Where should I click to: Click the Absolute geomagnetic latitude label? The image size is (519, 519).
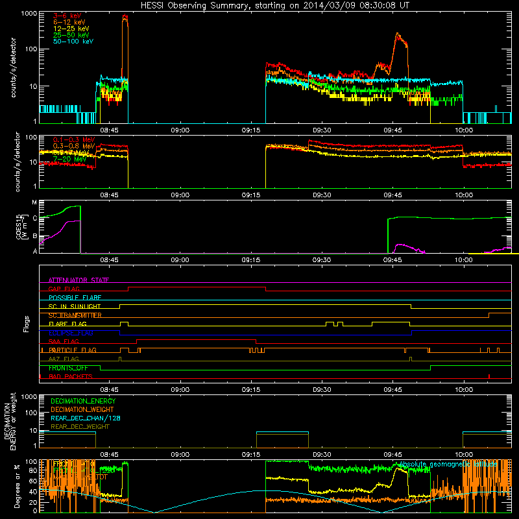pos(448,465)
